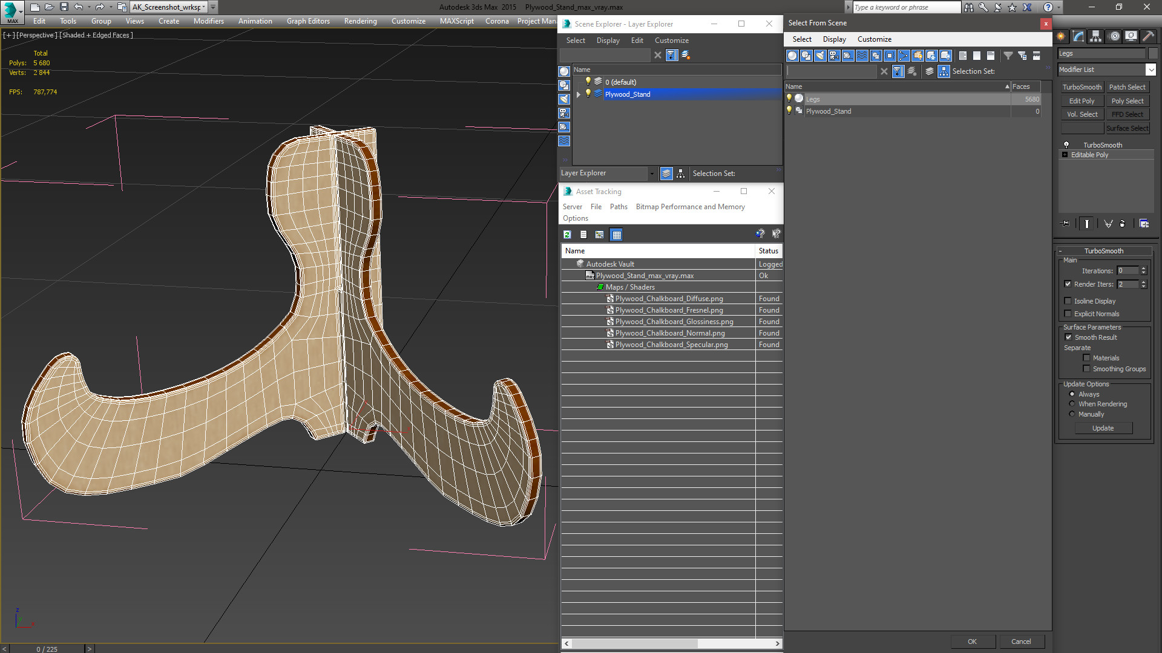Click the Update button in TurboSmooth rollout

click(1103, 428)
